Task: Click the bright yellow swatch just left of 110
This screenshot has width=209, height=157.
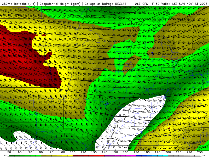Action: pos(70,156)
